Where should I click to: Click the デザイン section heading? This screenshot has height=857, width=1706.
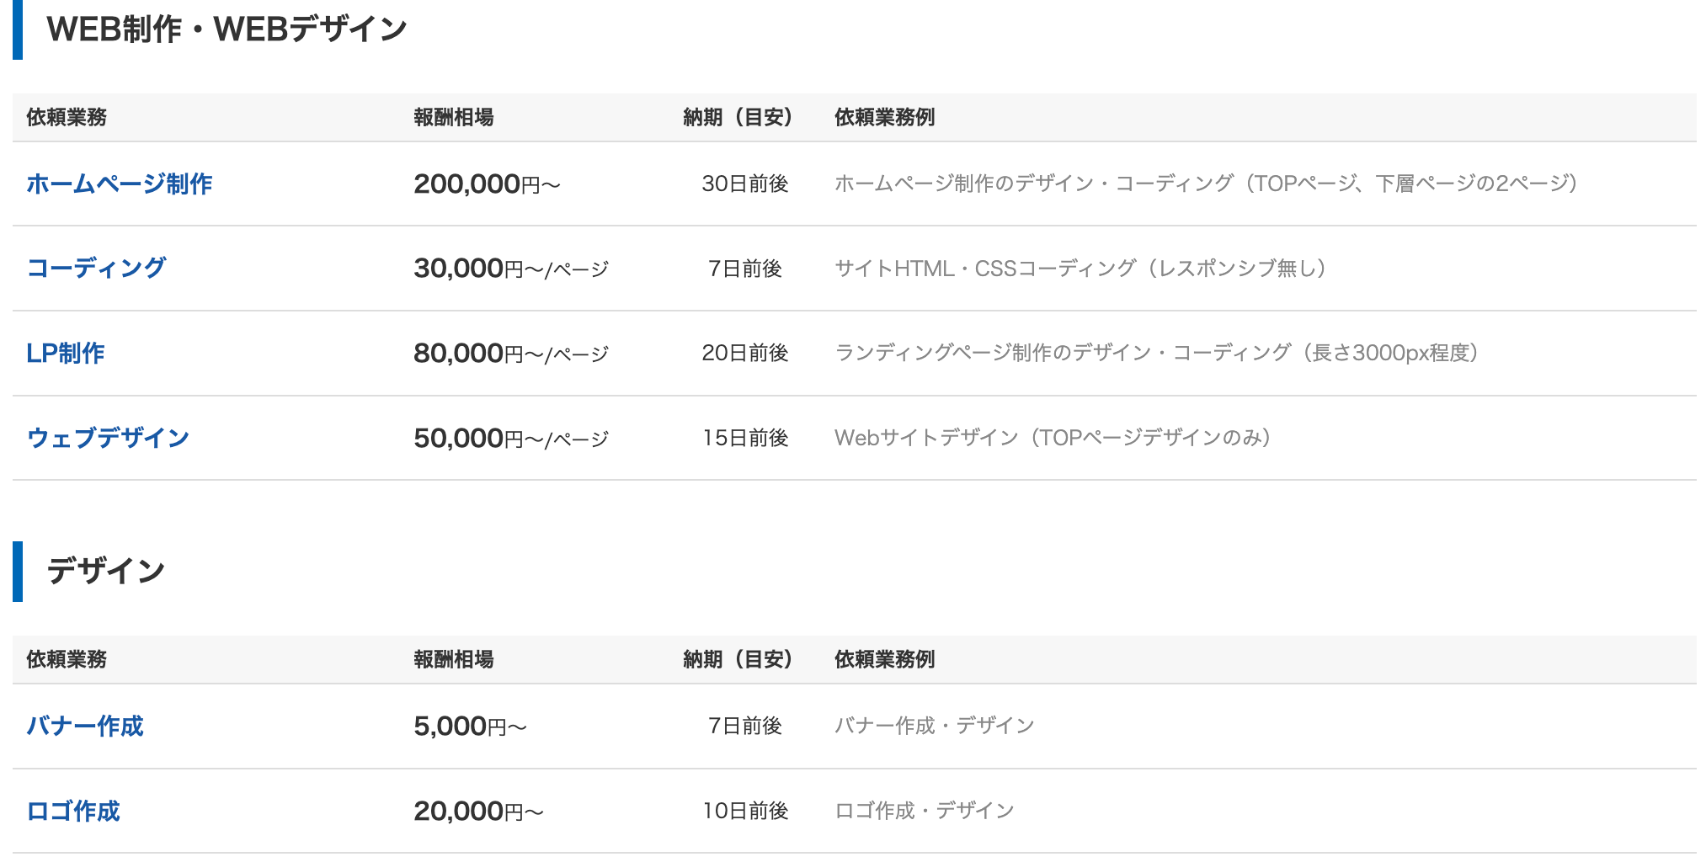(105, 571)
